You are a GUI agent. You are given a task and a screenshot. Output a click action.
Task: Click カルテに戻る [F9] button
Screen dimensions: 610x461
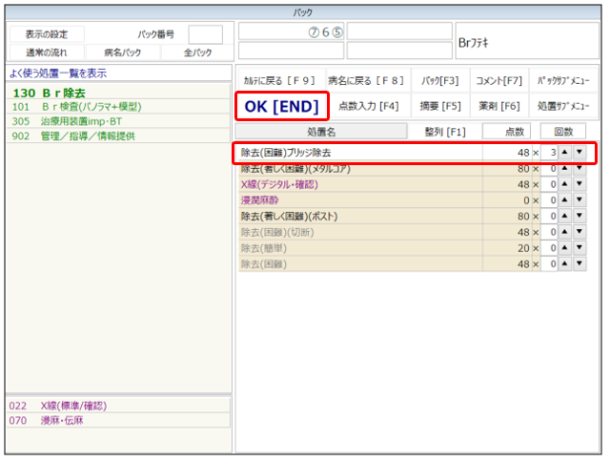coord(278,81)
